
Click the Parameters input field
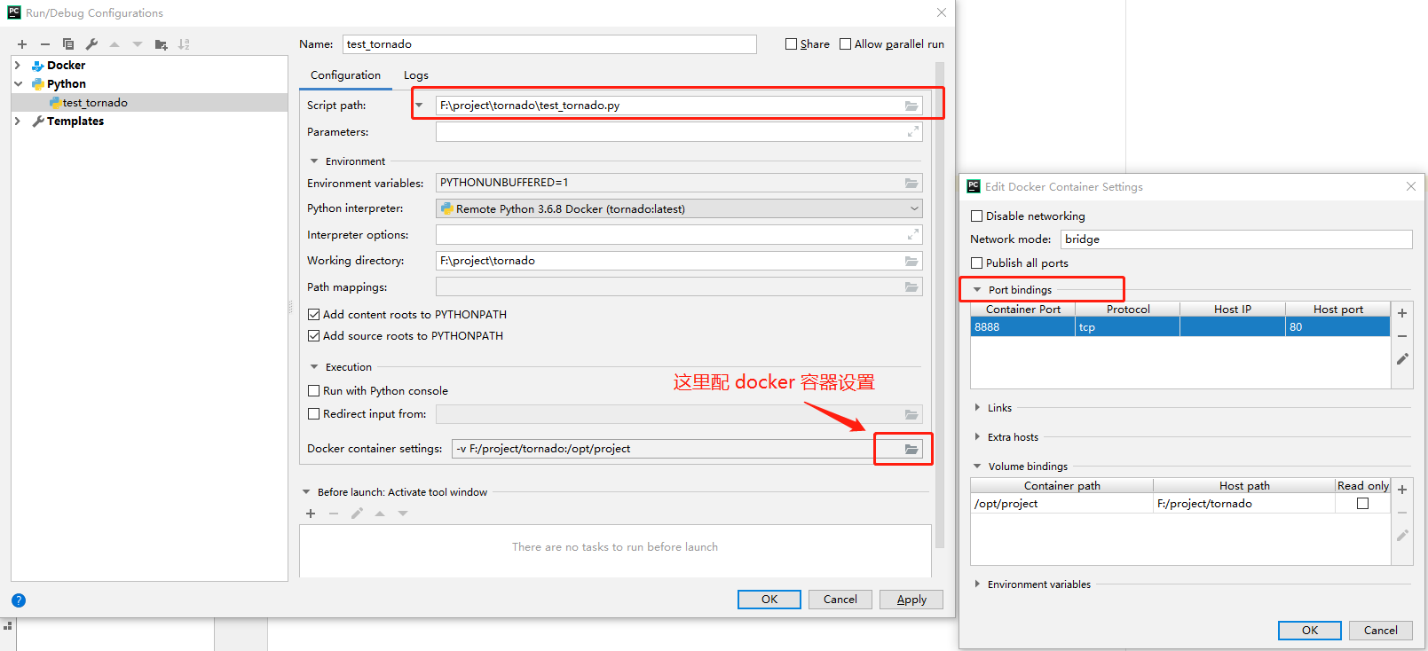click(679, 132)
